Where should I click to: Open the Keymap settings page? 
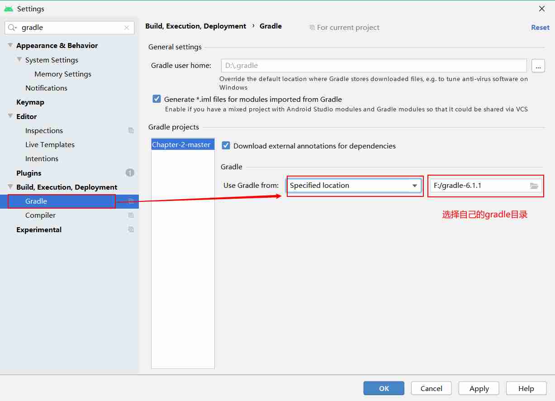tap(30, 102)
